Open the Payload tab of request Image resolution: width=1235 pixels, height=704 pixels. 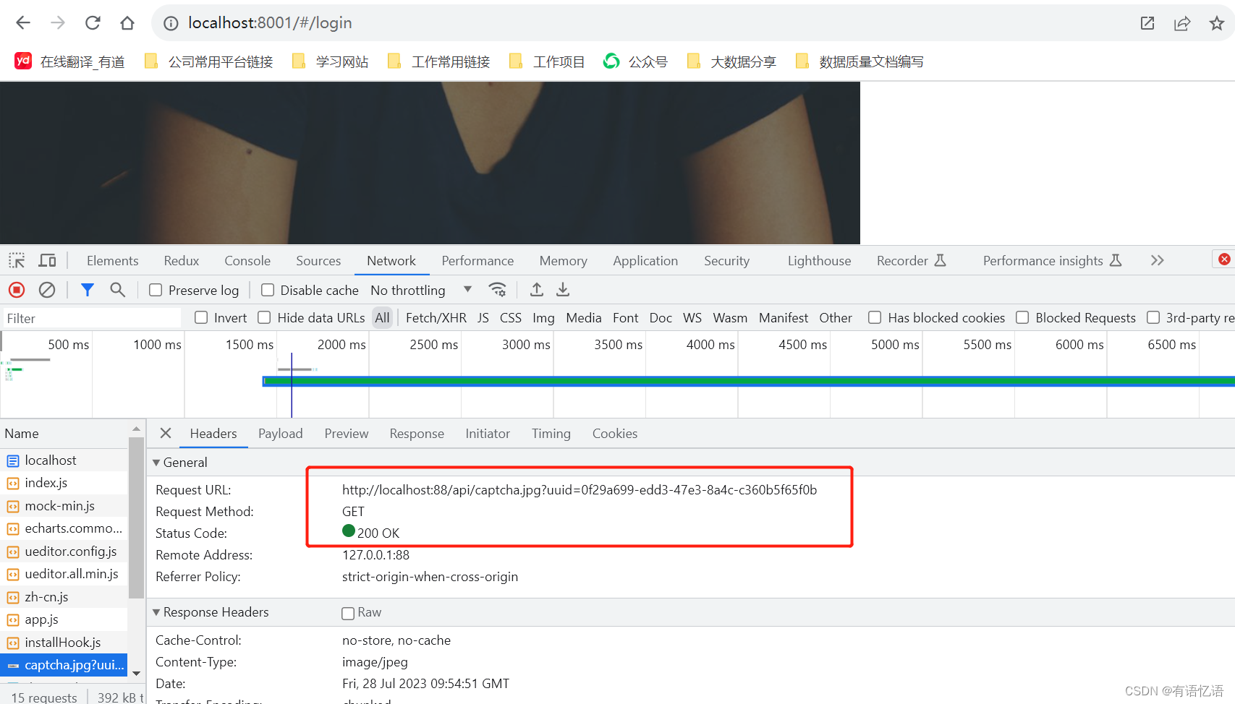(x=280, y=433)
